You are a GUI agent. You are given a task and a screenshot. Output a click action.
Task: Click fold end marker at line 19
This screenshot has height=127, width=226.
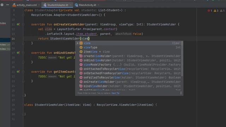pyautogui.click(x=23, y=62)
